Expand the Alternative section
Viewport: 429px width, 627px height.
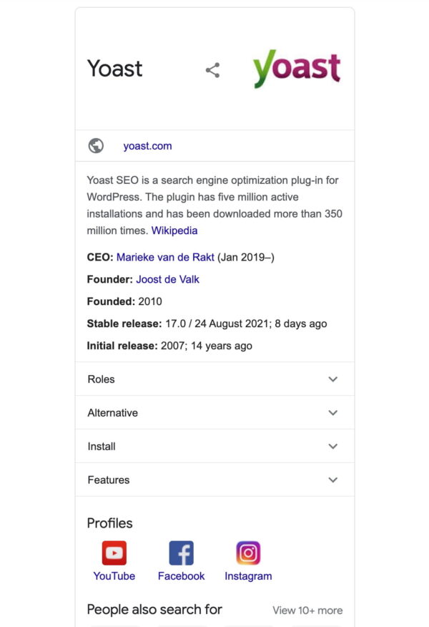[x=214, y=412]
